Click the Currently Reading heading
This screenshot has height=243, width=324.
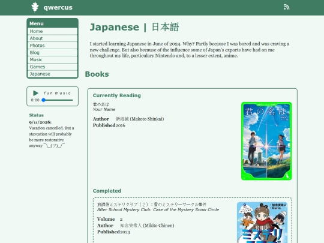pyautogui.click(x=117, y=95)
